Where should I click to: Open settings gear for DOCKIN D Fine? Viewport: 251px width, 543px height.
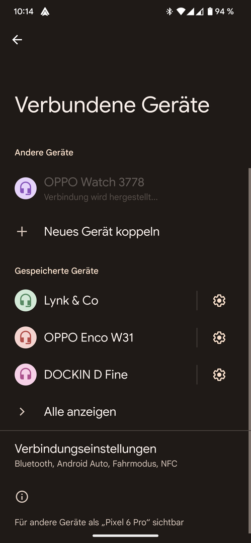click(x=219, y=375)
